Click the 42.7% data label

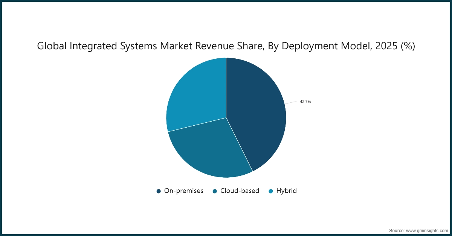305,101
